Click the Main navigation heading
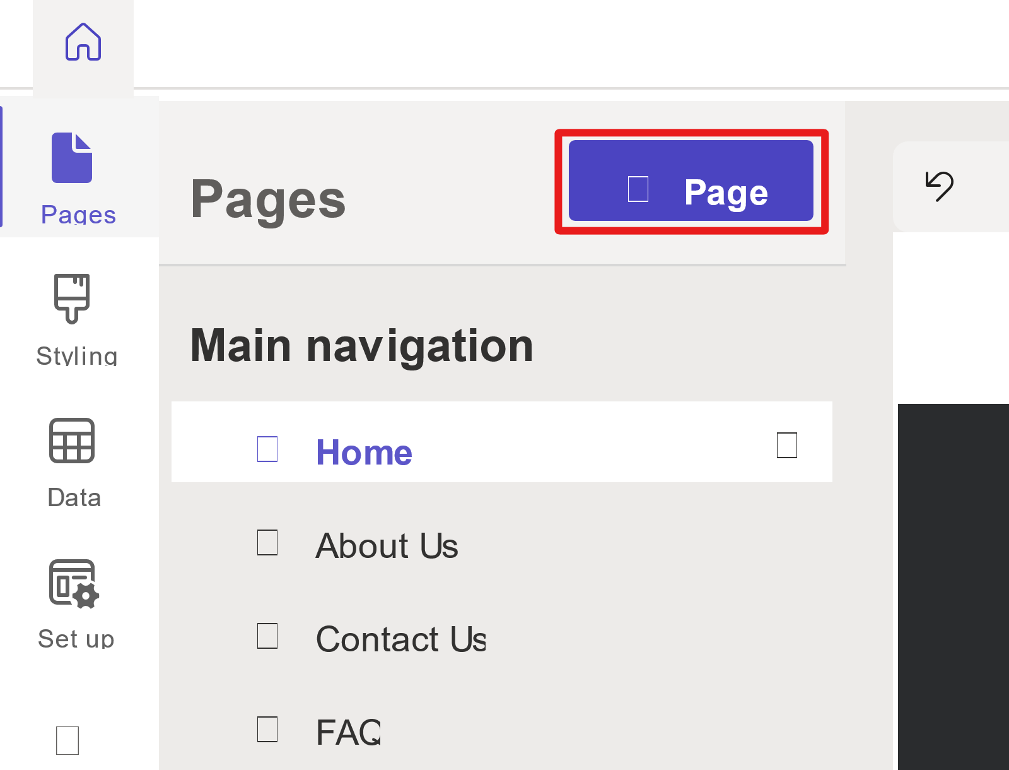The image size is (1009, 770). (362, 346)
